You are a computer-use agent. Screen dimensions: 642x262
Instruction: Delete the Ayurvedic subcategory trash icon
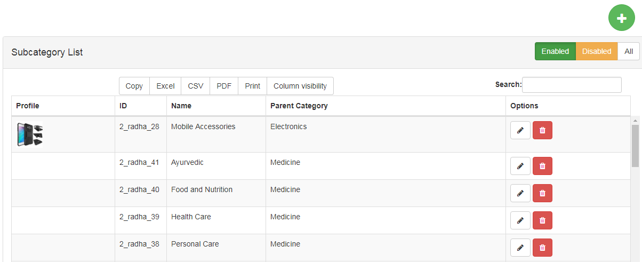click(542, 166)
